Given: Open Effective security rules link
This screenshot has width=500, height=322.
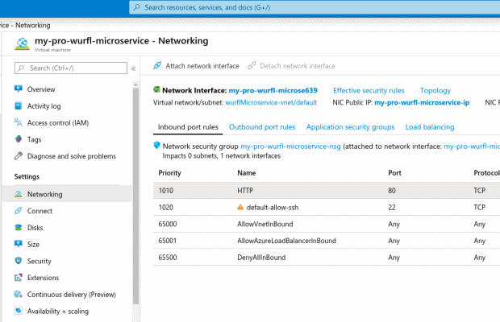Looking at the screenshot, I should point(369,90).
